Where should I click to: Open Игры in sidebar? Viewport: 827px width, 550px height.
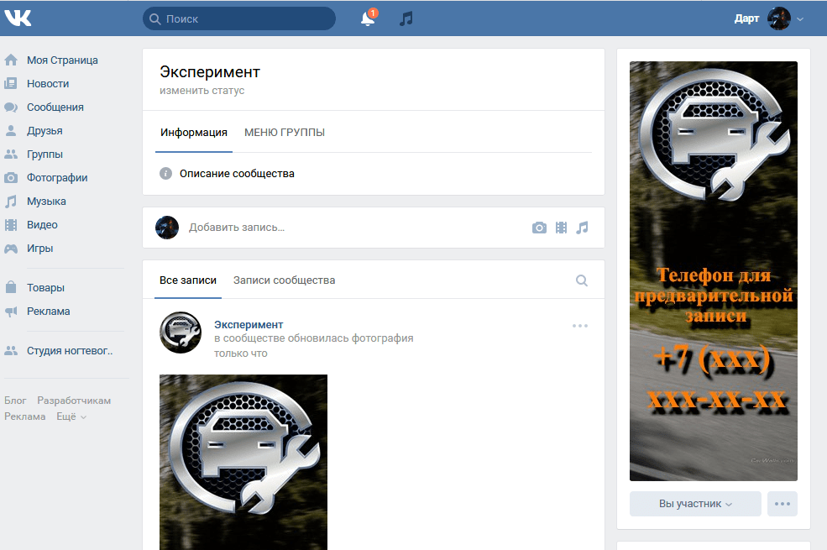click(40, 249)
